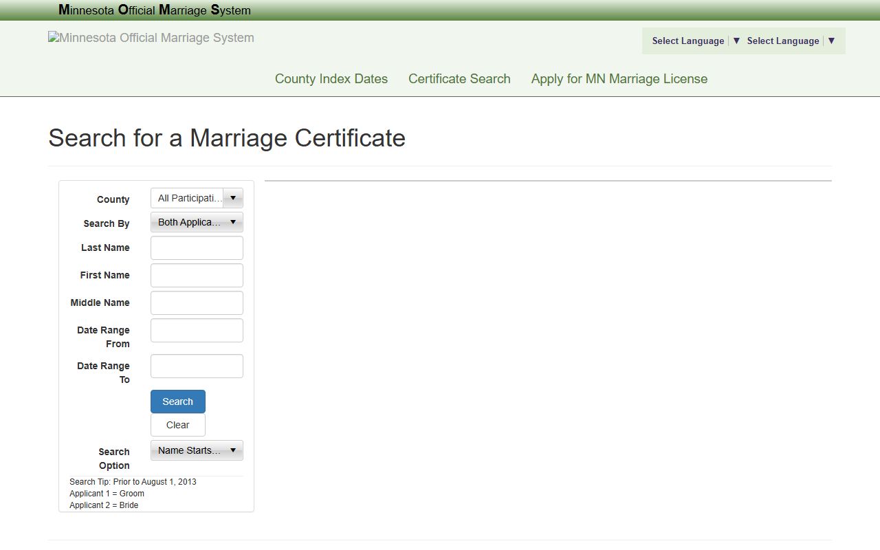The image size is (880, 550).
Task: Open the Search Option dropdown
Action: pos(197,450)
